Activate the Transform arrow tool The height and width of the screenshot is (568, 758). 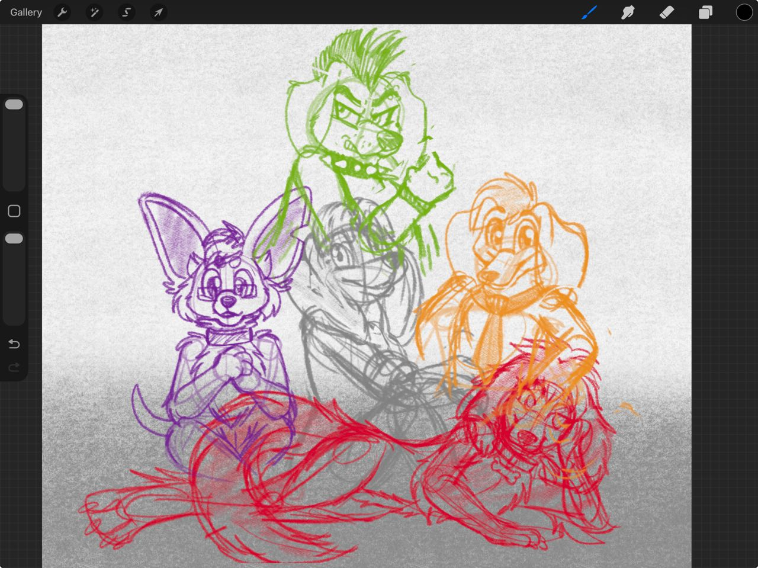[x=158, y=12]
